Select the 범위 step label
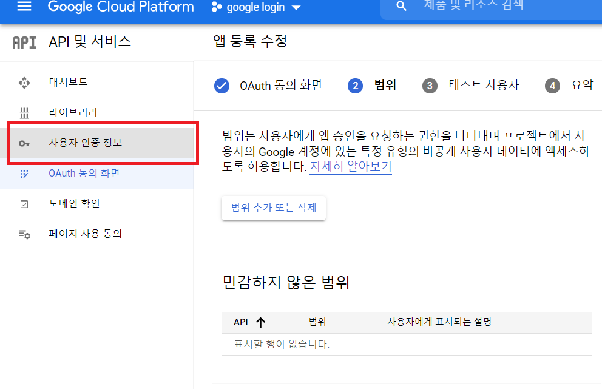 point(385,85)
